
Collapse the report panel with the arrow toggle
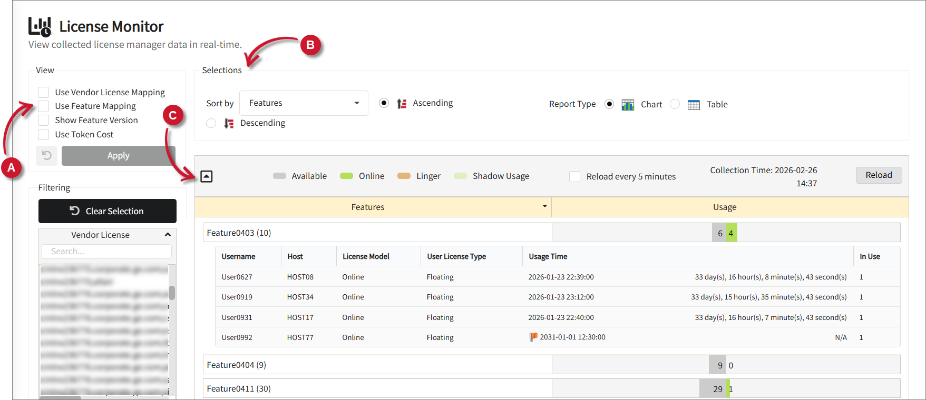pos(207,176)
